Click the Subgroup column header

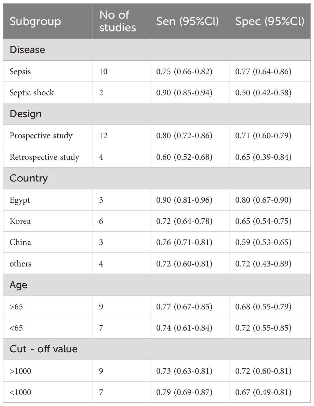(35, 21)
